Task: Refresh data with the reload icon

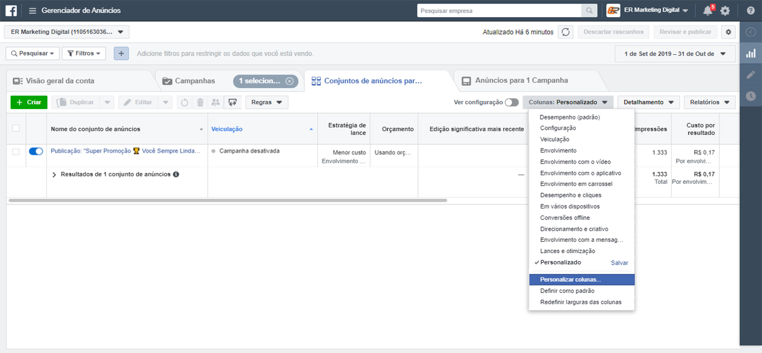Action: pyautogui.click(x=565, y=32)
